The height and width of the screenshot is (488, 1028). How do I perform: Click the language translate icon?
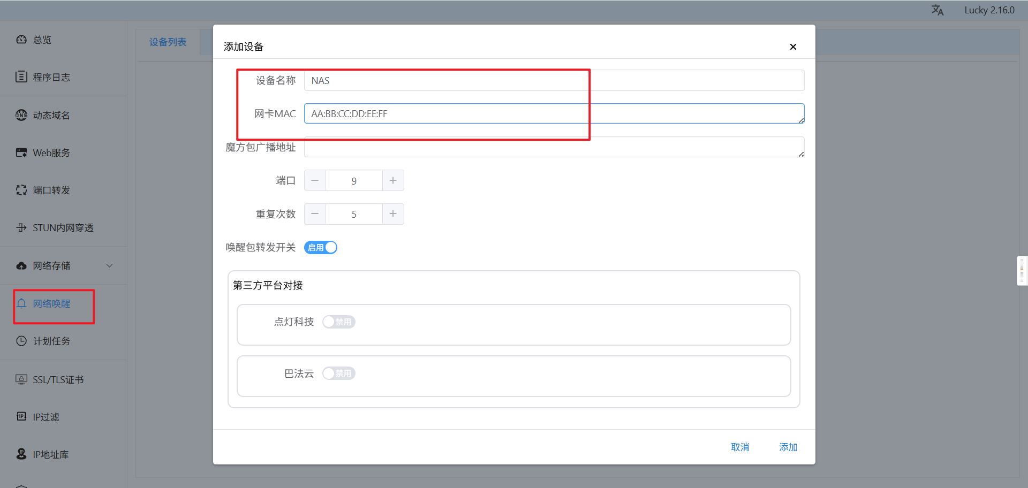(938, 10)
